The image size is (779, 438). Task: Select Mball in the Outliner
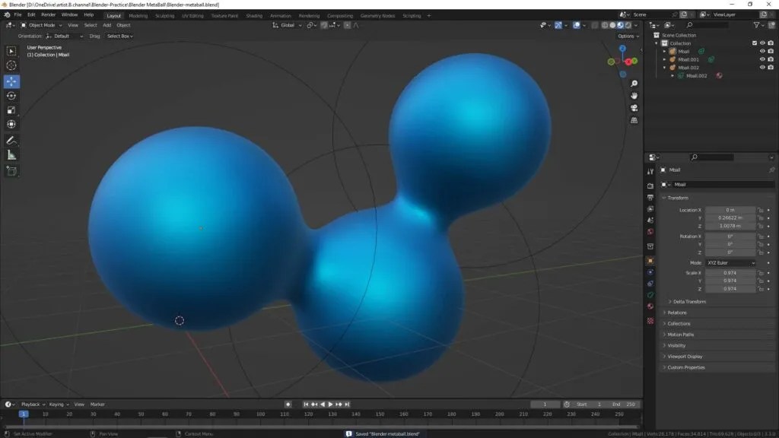pos(685,51)
